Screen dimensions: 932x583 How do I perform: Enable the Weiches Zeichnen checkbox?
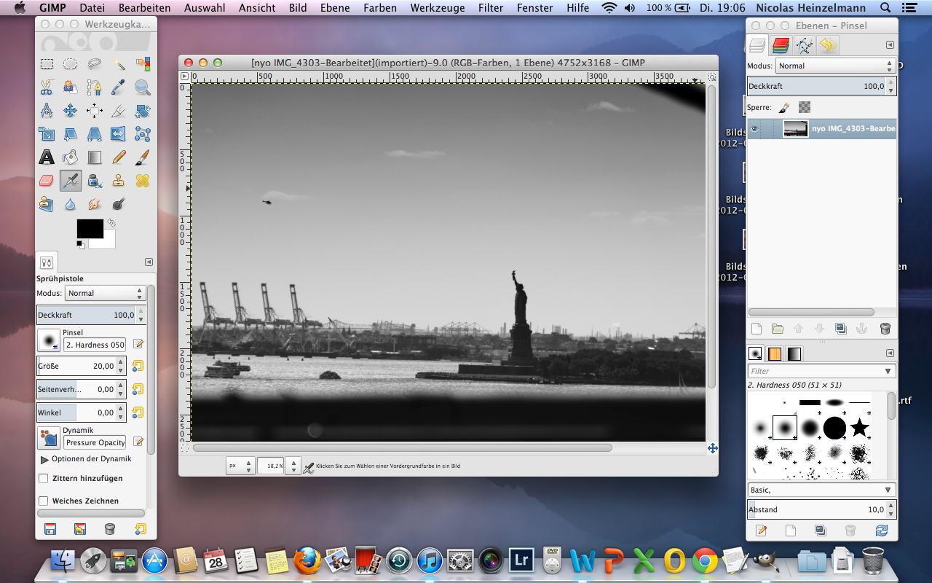click(43, 501)
